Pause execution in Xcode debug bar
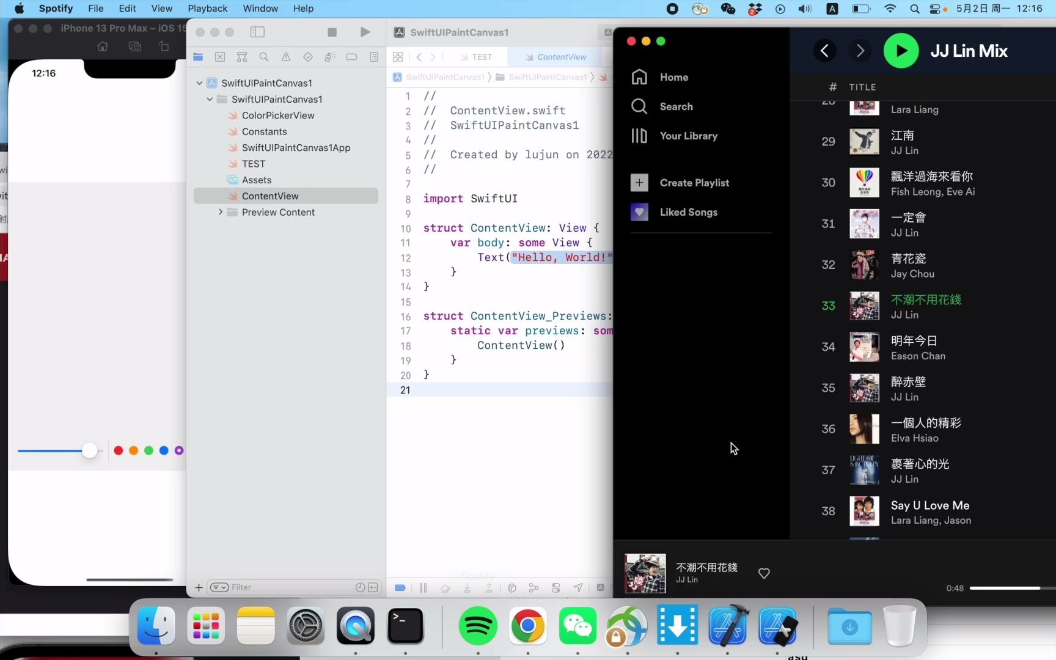Viewport: 1056px width, 660px height. 422,587
